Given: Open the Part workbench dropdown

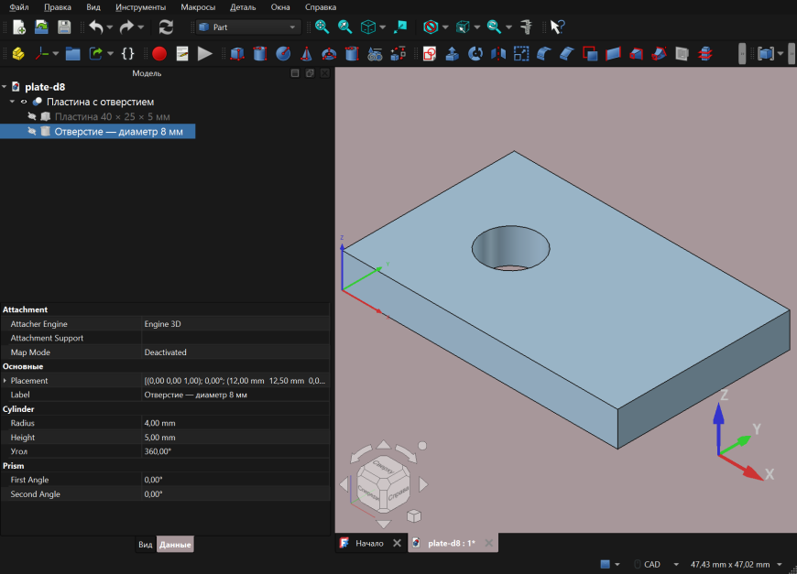Looking at the screenshot, I should click(x=248, y=27).
